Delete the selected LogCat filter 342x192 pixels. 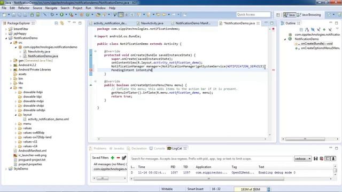coord(118,158)
